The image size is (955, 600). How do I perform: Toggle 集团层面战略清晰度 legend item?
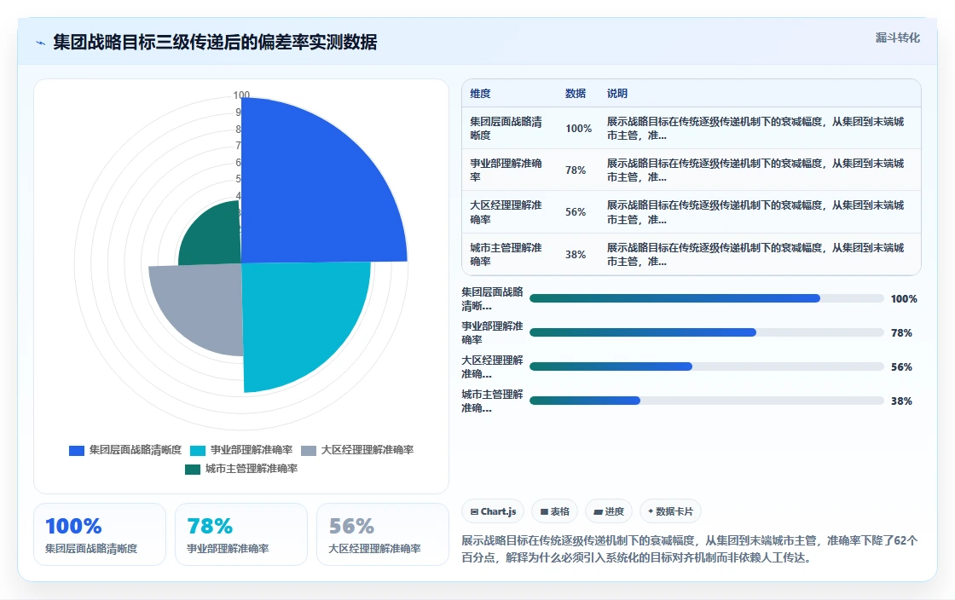(x=125, y=450)
